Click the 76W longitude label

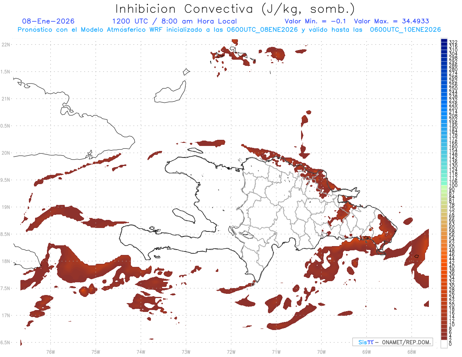[x=50, y=352]
